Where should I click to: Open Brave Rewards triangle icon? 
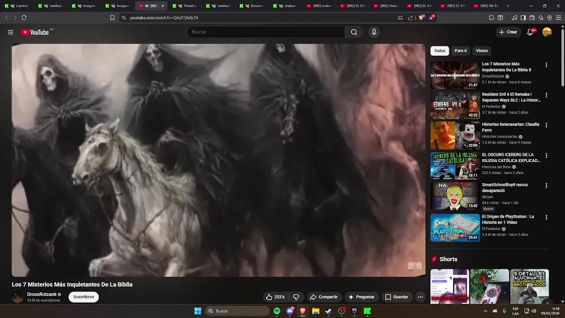(432, 18)
